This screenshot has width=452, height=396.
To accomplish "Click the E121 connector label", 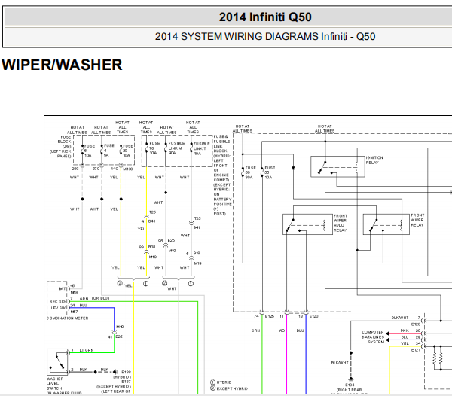I will pyautogui.click(x=415, y=350).
